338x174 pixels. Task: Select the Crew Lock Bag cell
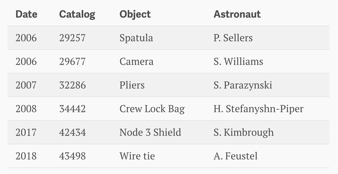[152, 109]
